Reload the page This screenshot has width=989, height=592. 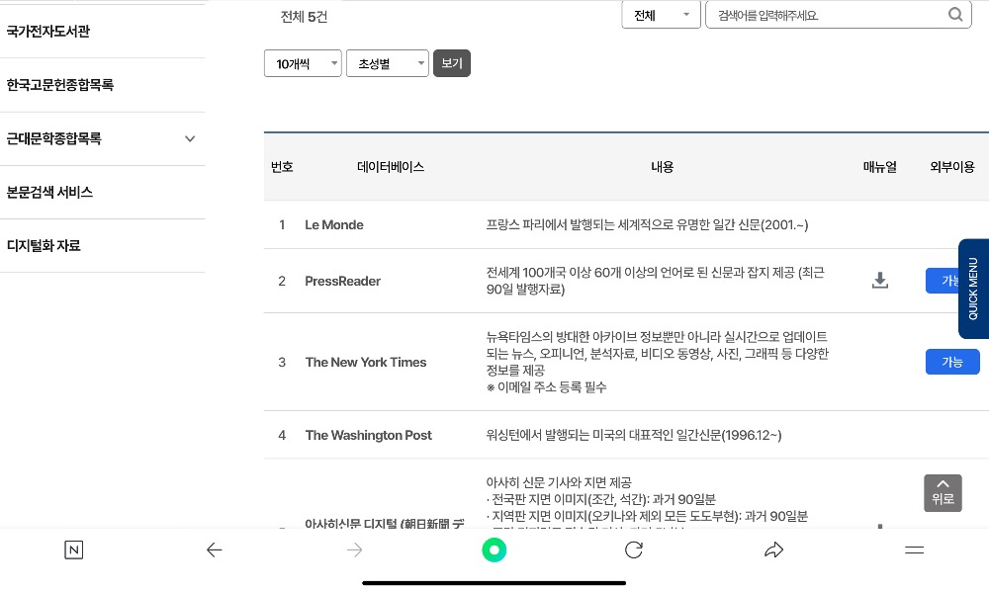[634, 550]
